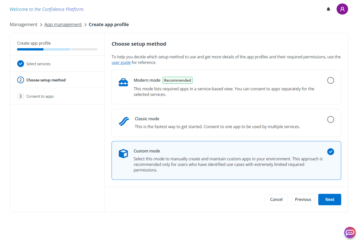Click the step 3 number circle
The height and width of the screenshot is (240, 358).
(21, 96)
